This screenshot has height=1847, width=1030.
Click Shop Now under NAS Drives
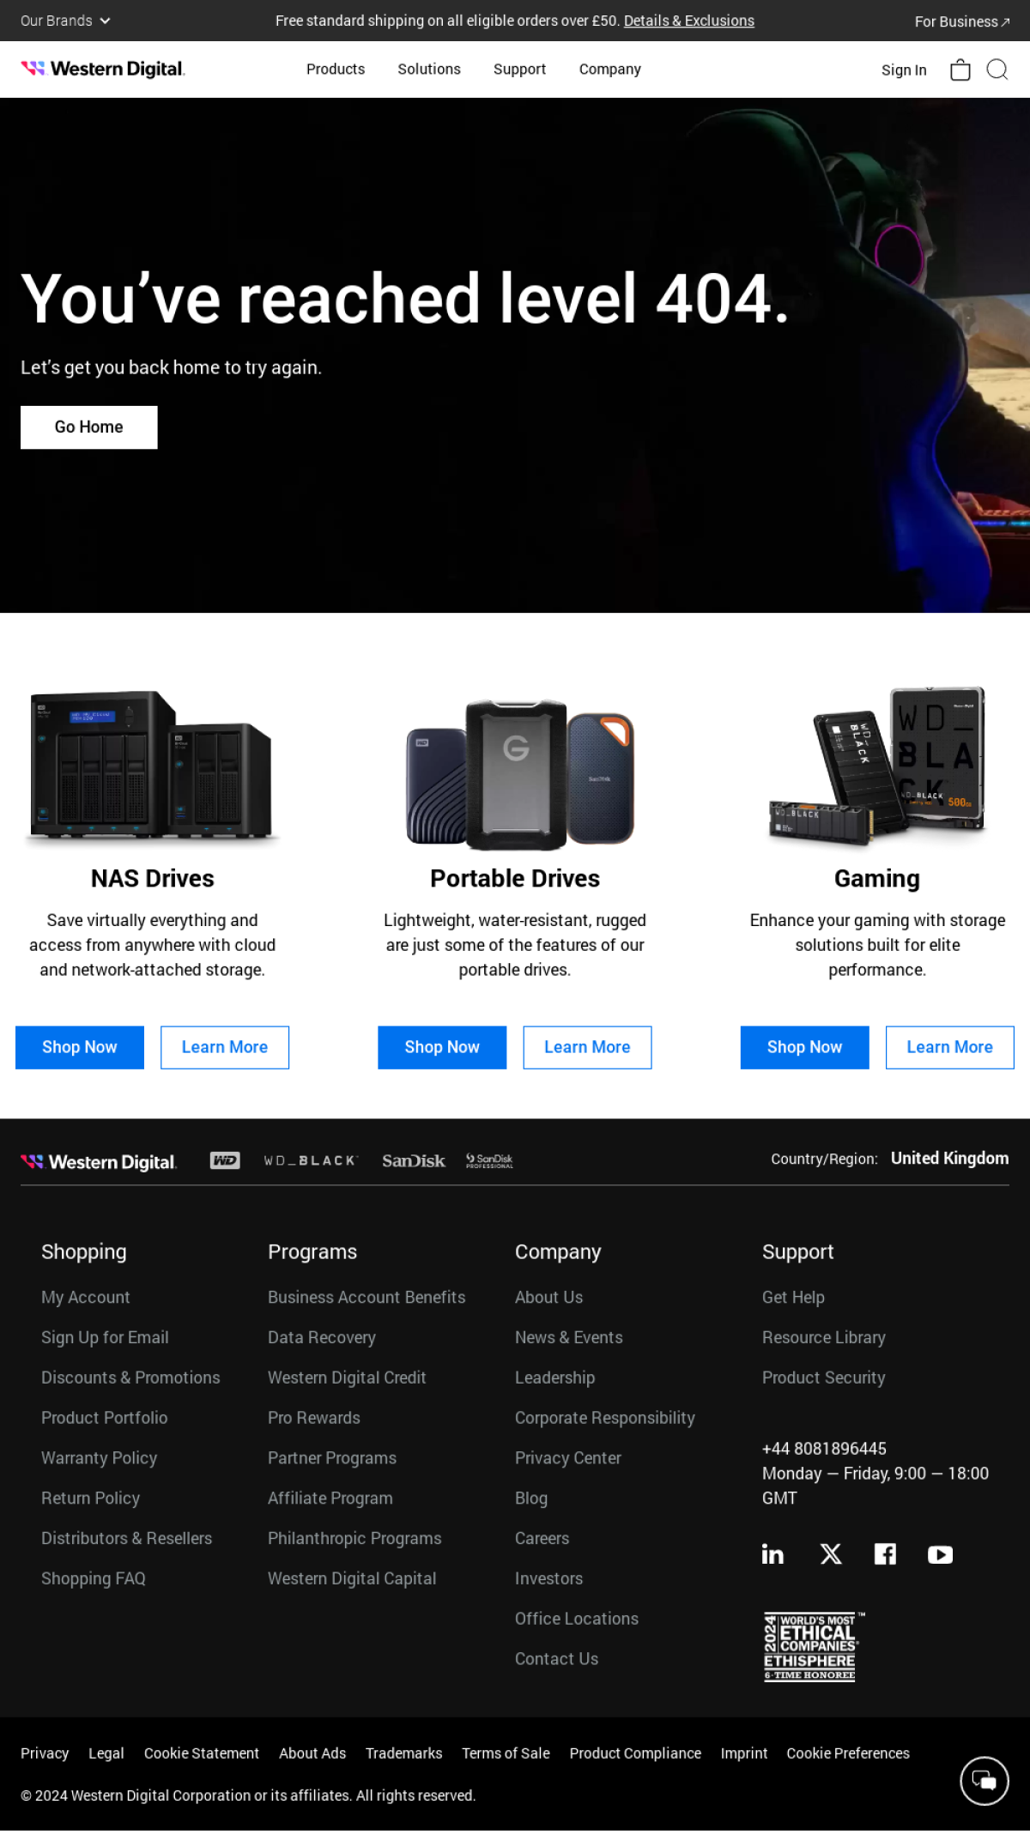tap(80, 1047)
